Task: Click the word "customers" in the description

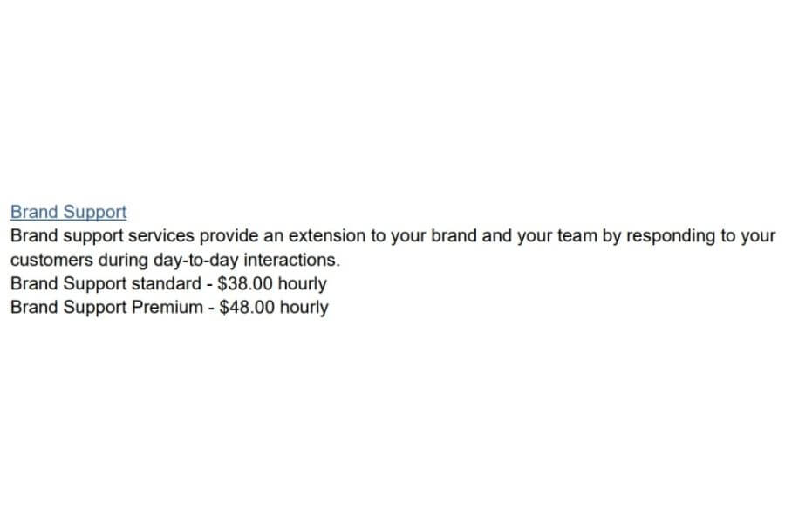Action: coord(51,261)
